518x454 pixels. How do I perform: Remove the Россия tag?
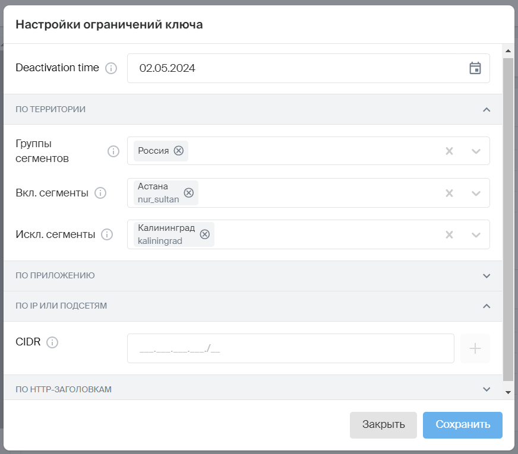[x=179, y=151]
